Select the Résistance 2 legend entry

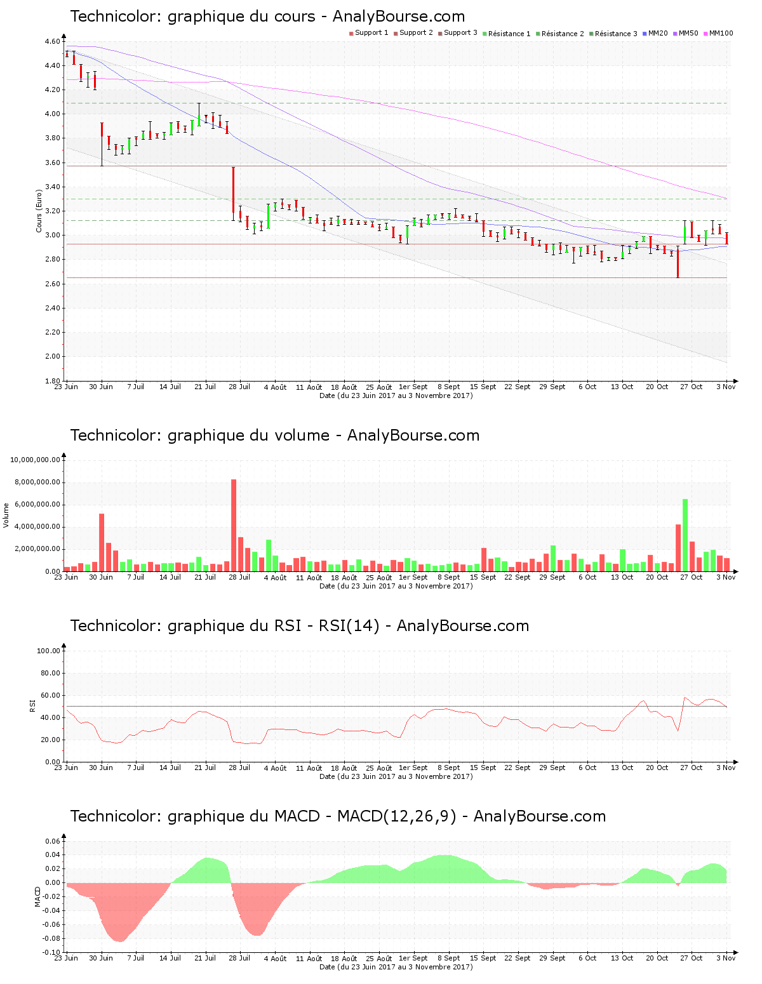pos(560,33)
